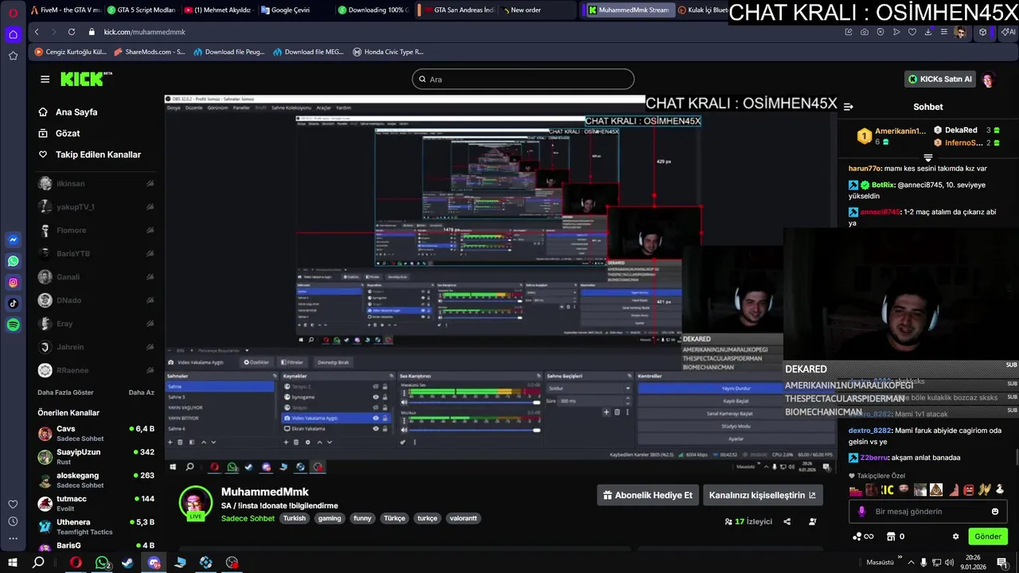The image size is (1019, 573).
Task: Open recommended channel tutmacc
Action: click(x=96, y=504)
